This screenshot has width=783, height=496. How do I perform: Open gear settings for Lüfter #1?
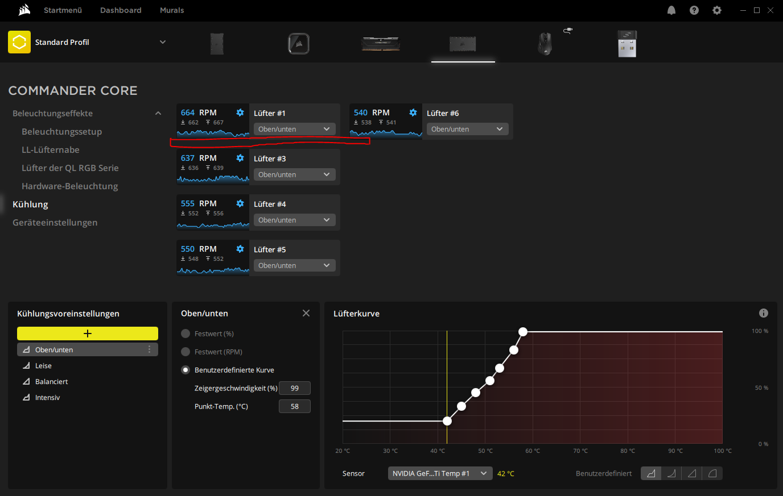240,112
